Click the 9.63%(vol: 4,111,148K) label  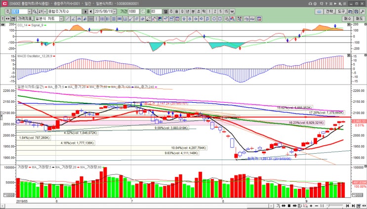pos(181,153)
